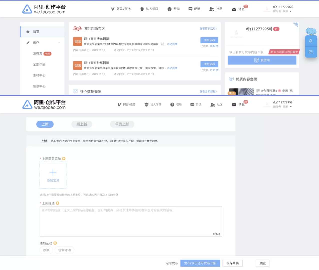Click the 帮助 question icon in the 上新 editor header
The height and width of the screenshot is (270, 319).
coord(172,105)
